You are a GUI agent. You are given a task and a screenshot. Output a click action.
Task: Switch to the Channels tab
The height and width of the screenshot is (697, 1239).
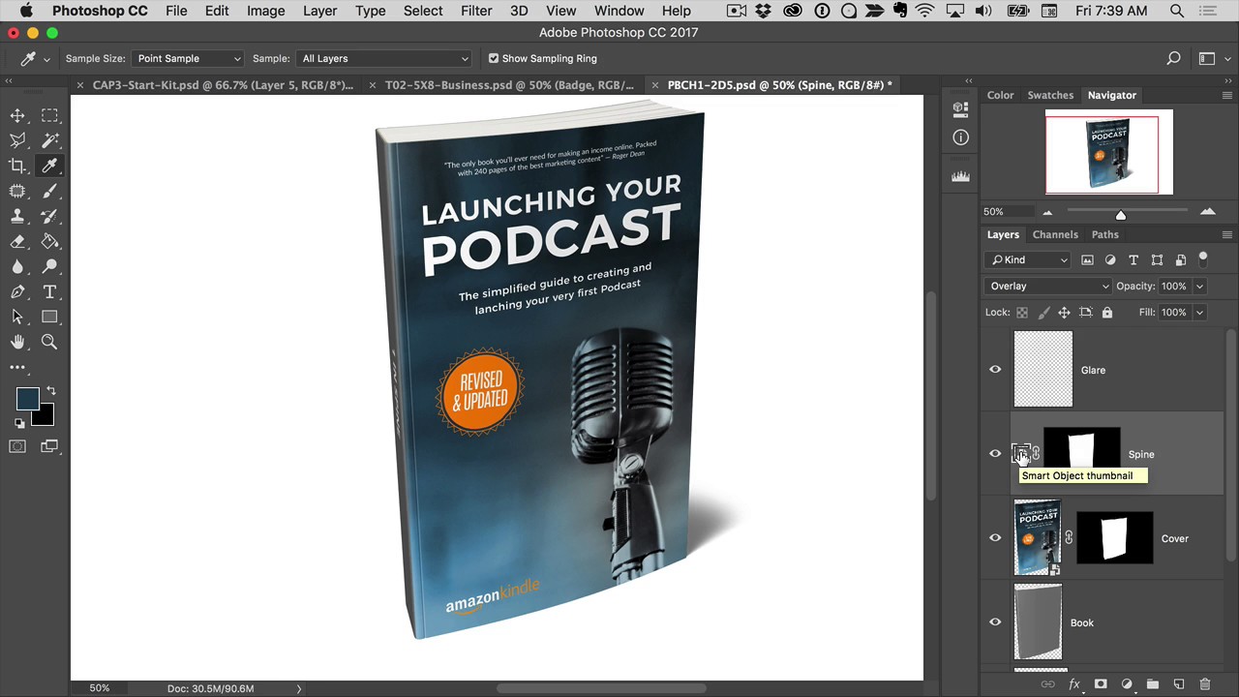click(1054, 234)
